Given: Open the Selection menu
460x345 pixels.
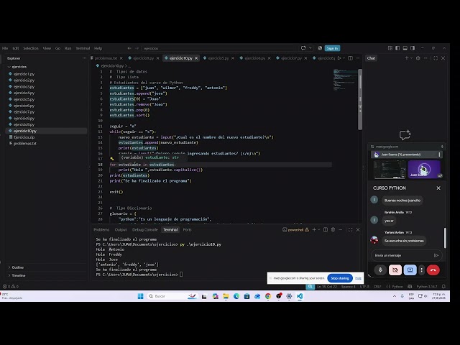Looking at the screenshot, I should click(31, 48).
